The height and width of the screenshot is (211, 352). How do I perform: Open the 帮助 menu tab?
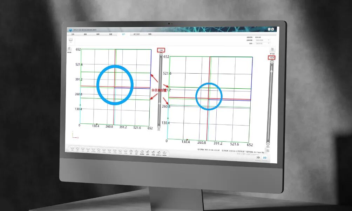coord(150,34)
